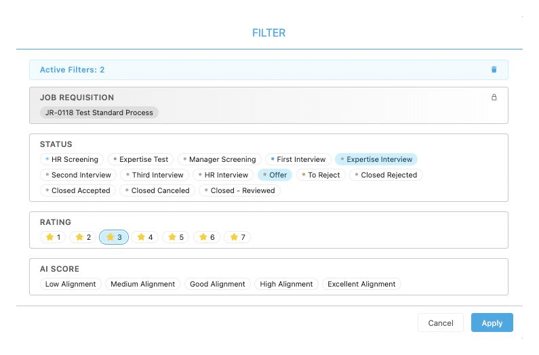This screenshot has height=355, width=539.
Task: Toggle Third Interview status filter
Action: click(x=155, y=175)
